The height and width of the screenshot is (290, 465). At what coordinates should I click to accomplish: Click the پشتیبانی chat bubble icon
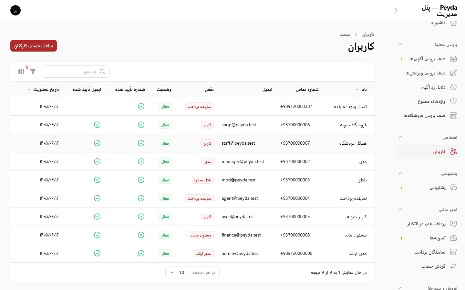tap(453, 188)
